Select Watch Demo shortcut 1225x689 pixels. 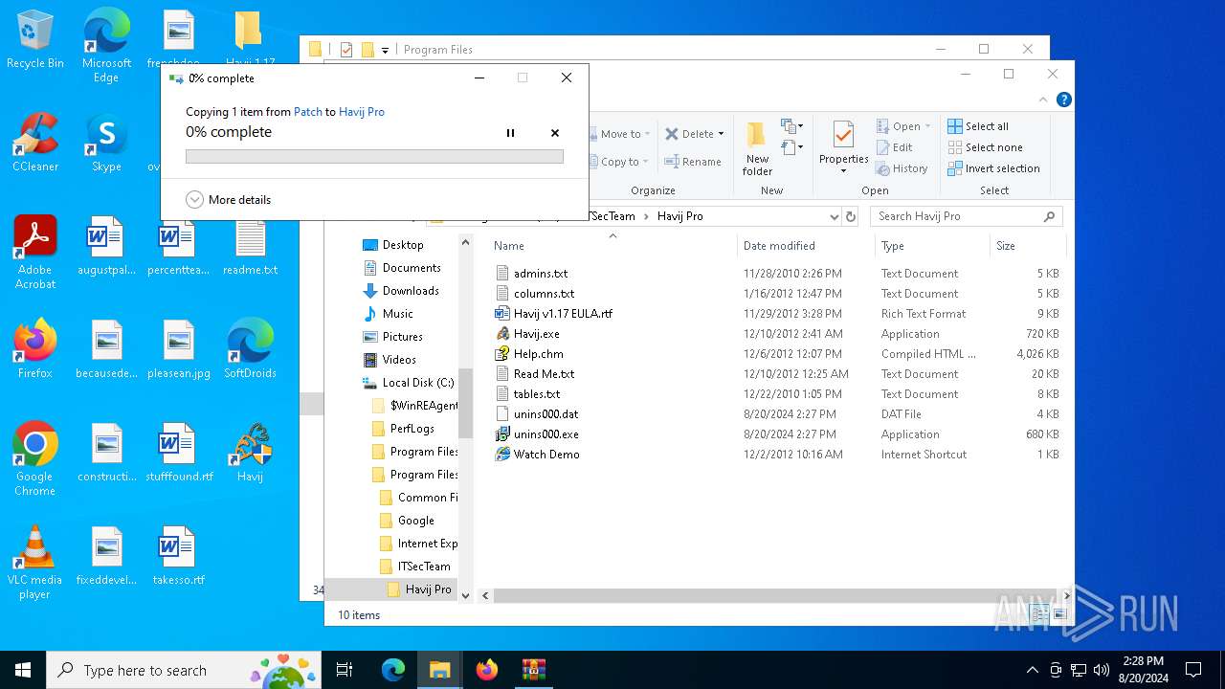546,455
